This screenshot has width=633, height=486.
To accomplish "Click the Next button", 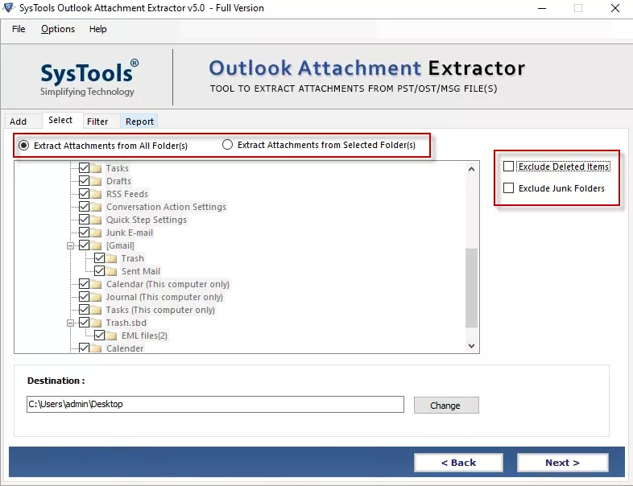I will [562, 463].
